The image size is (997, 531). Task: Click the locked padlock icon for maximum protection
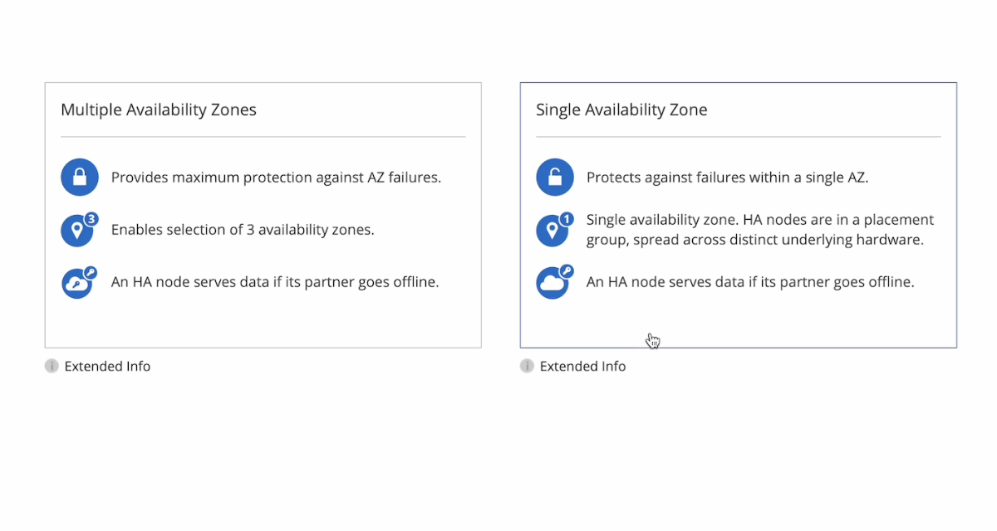click(x=79, y=178)
